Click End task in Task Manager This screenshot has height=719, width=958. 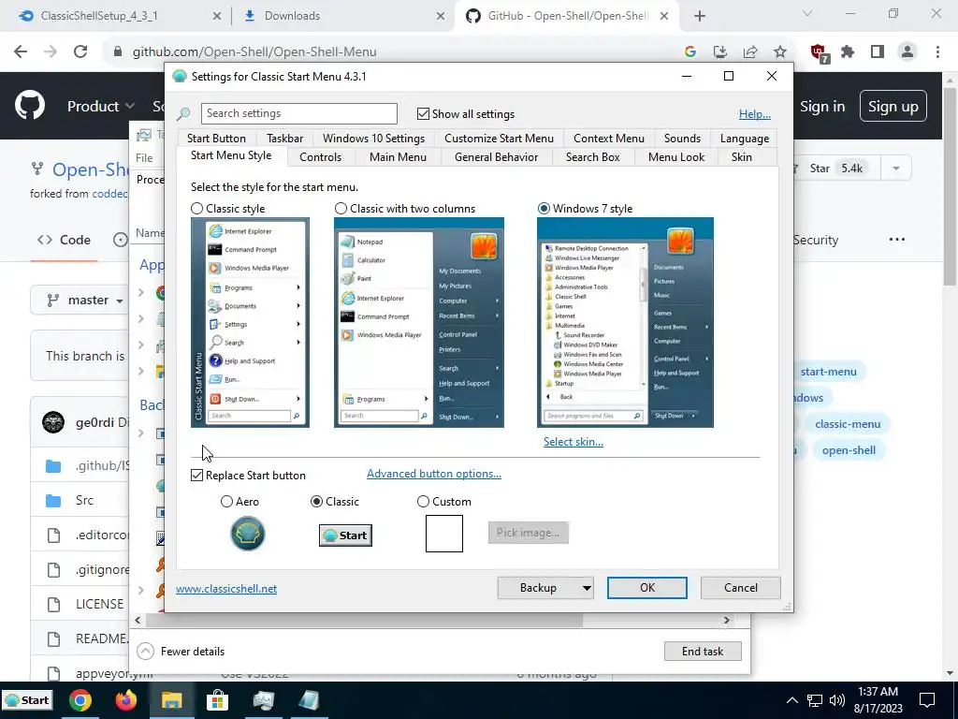703,652
